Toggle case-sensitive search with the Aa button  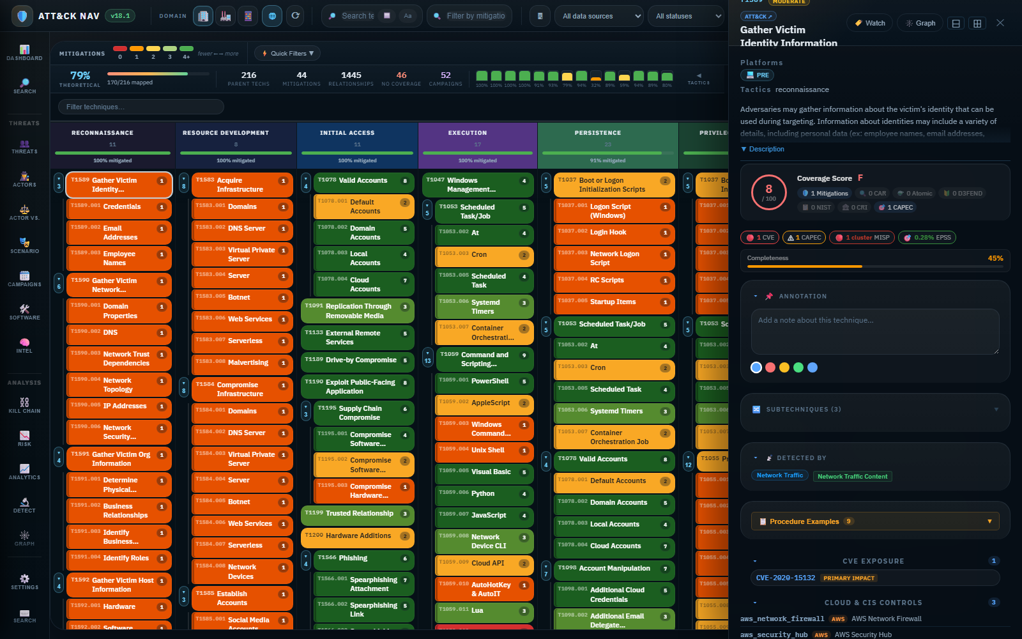(x=408, y=16)
